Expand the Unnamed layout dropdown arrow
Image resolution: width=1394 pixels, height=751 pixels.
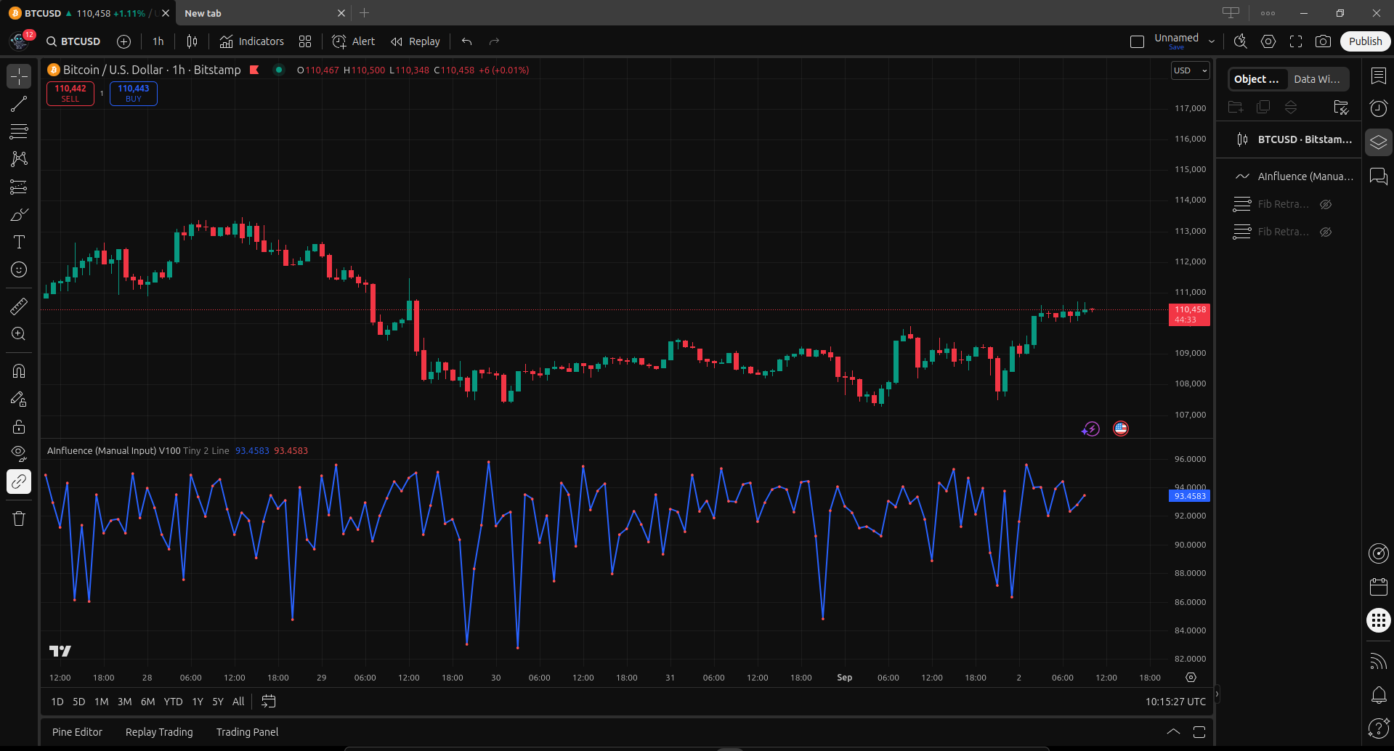(x=1211, y=41)
